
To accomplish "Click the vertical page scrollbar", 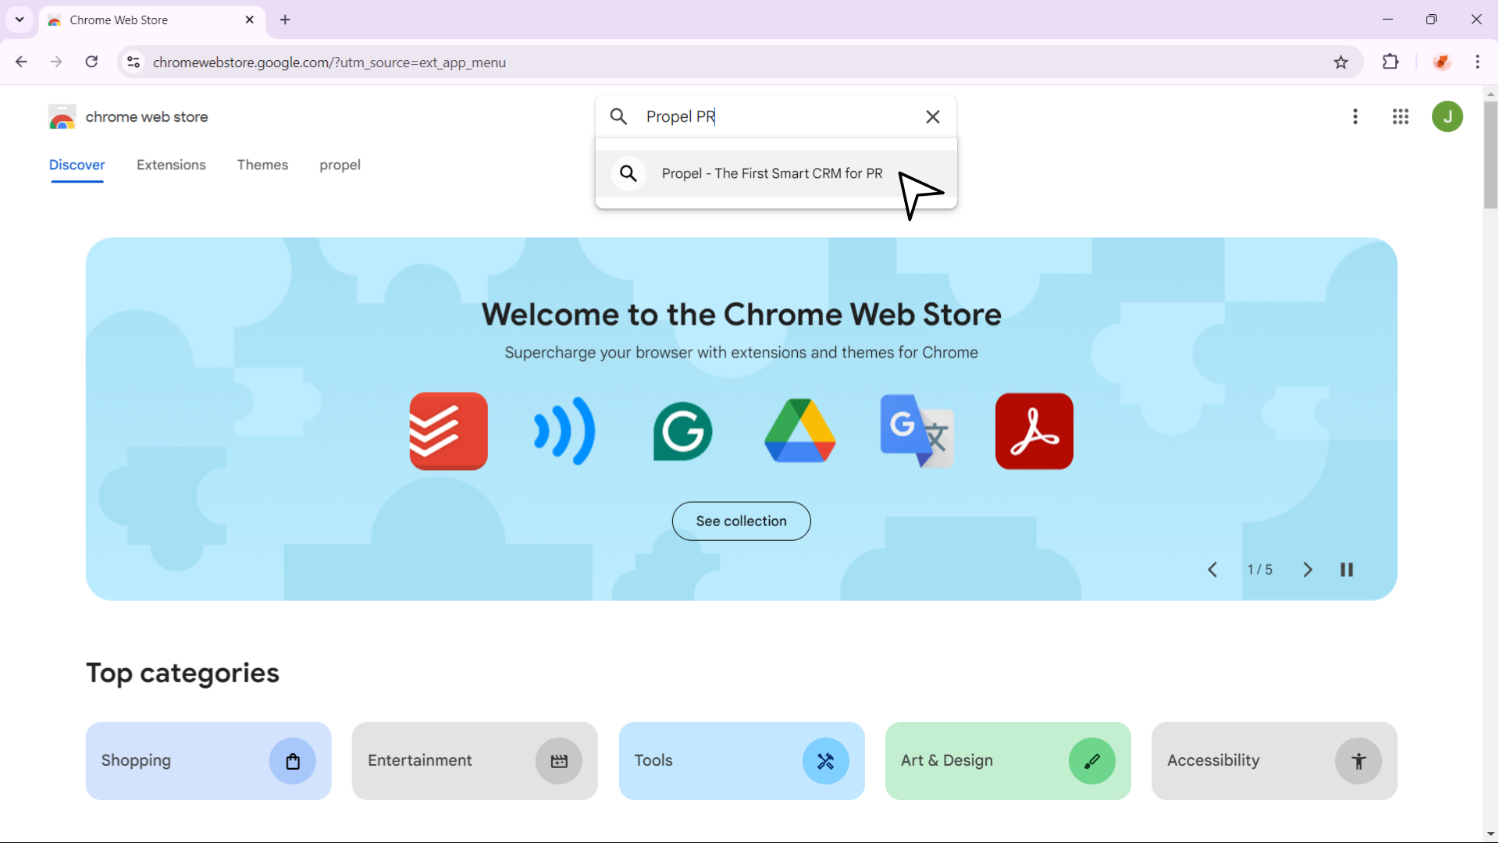I will (1490, 154).
